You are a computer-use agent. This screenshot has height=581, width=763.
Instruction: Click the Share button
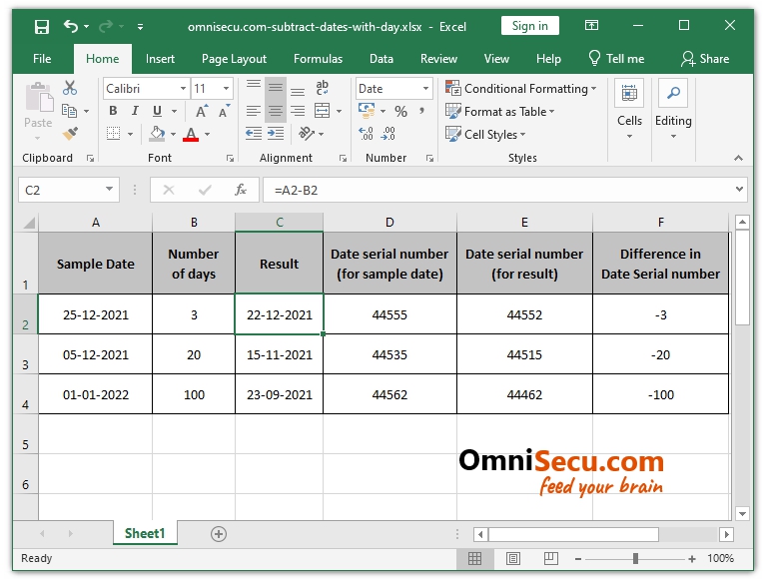pos(705,59)
